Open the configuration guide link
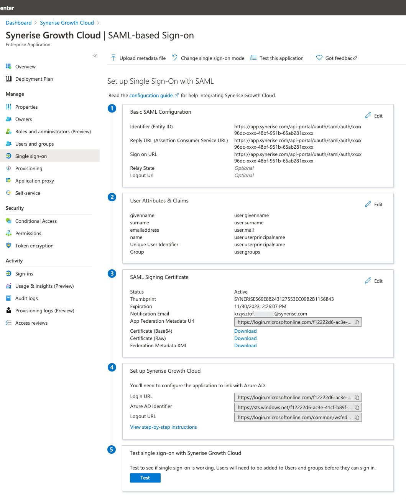This screenshot has width=406, height=501. coord(151,95)
